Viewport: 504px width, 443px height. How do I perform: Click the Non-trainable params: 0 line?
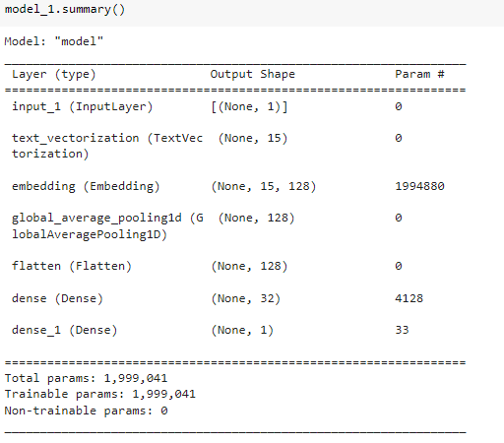coord(86,411)
